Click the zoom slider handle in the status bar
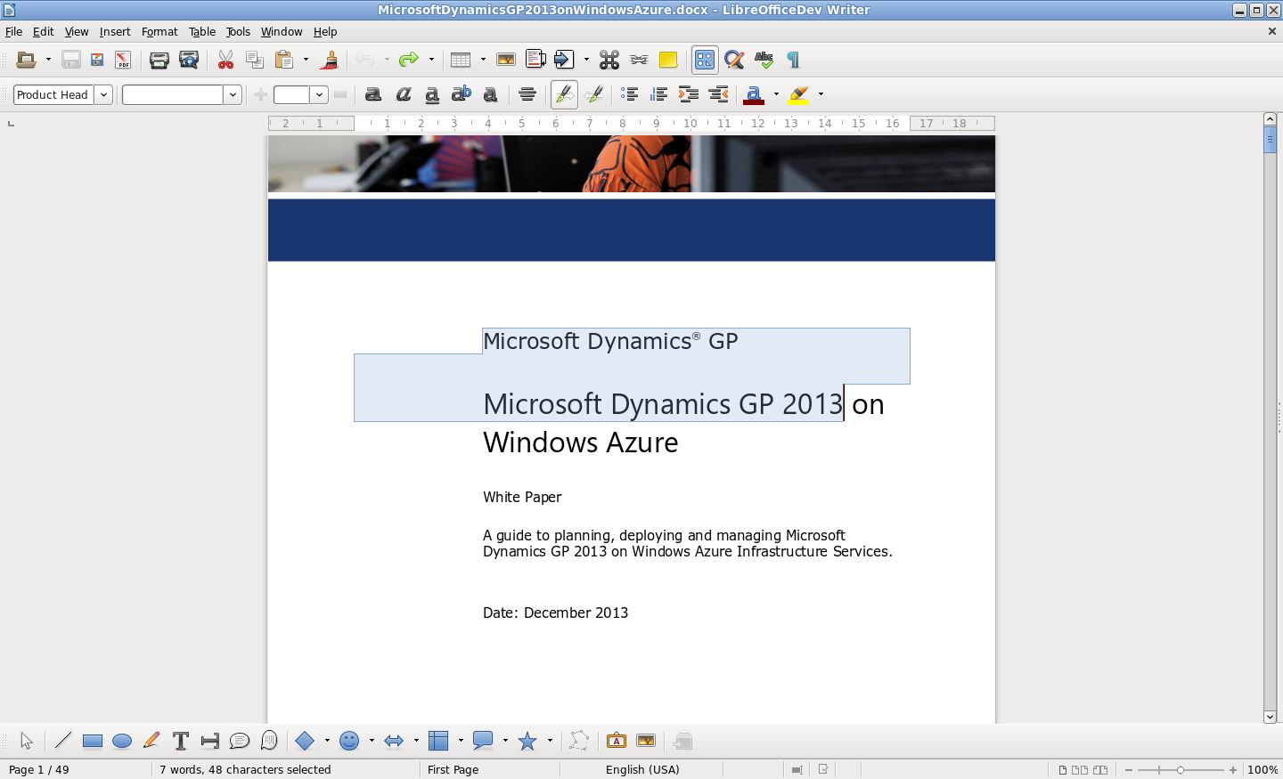Image resolution: width=1283 pixels, height=779 pixels. (1181, 769)
